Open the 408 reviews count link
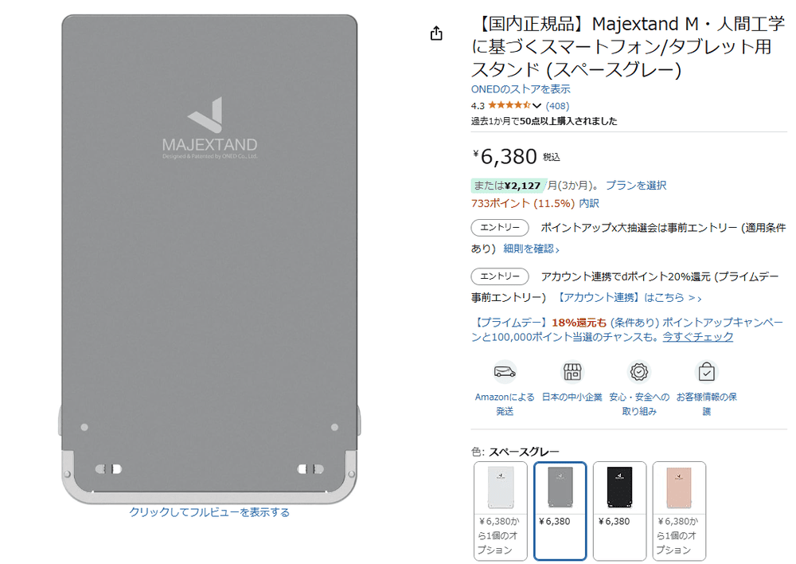 [557, 106]
